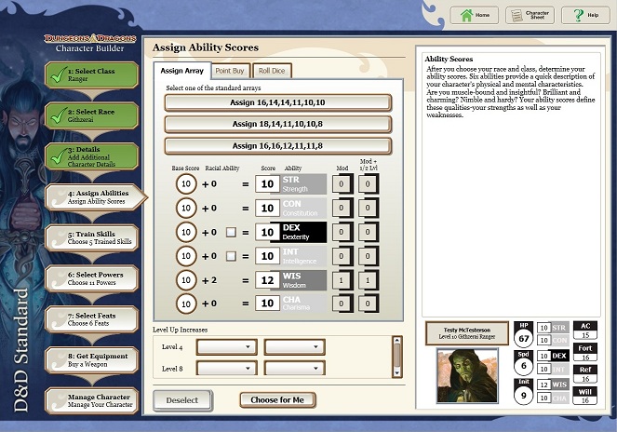Click the Fort 16 defense badge
617x432 pixels.
click(x=585, y=353)
